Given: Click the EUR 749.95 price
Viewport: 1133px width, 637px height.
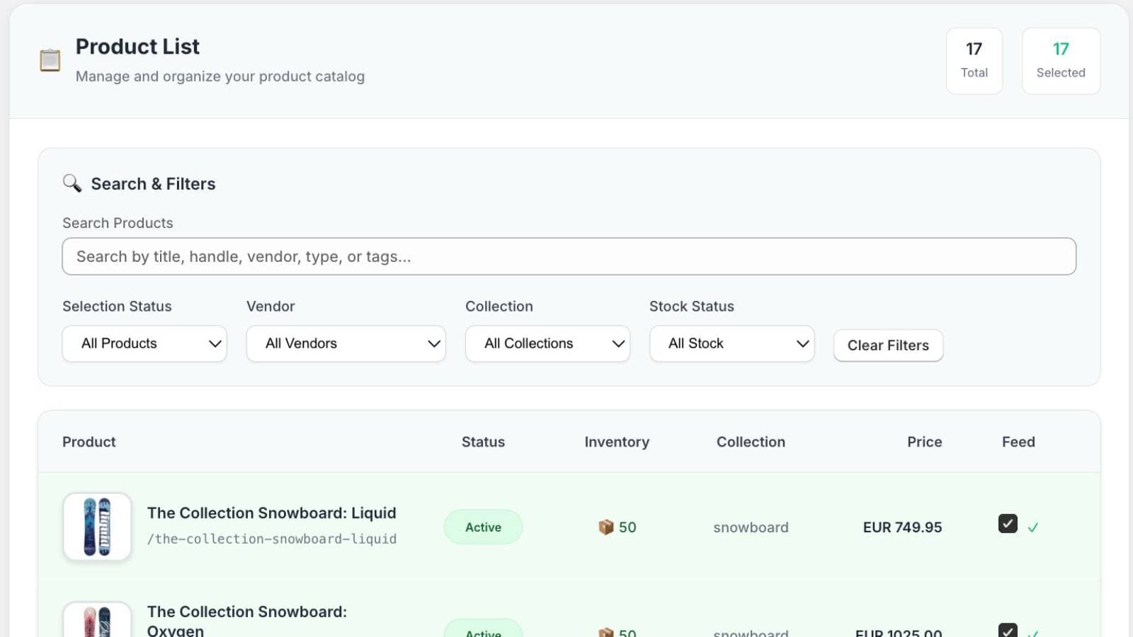Looking at the screenshot, I should pyautogui.click(x=902, y=527).
